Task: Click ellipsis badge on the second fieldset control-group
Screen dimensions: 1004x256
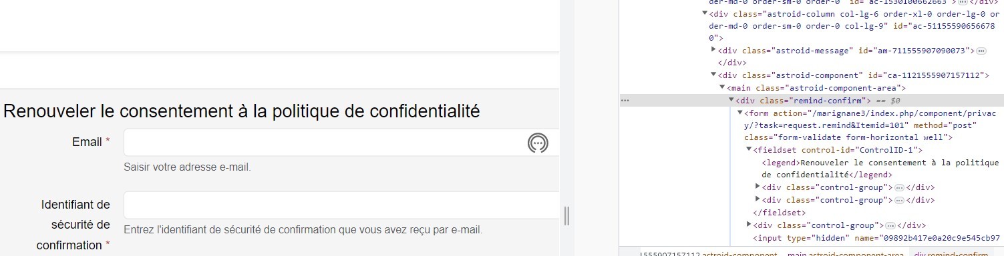Action: pos(899,199)
